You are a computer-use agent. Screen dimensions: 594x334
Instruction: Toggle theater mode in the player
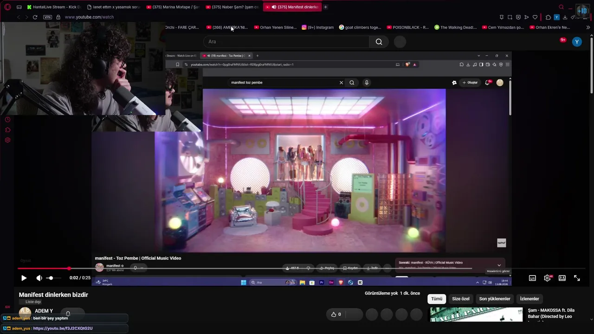tap(562, 278)
